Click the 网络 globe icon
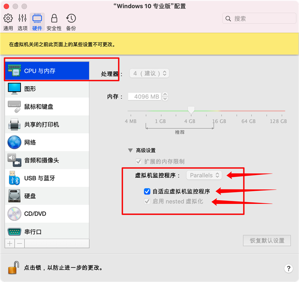Viewport: 299px width, 282px height. (x=14, y=142)
